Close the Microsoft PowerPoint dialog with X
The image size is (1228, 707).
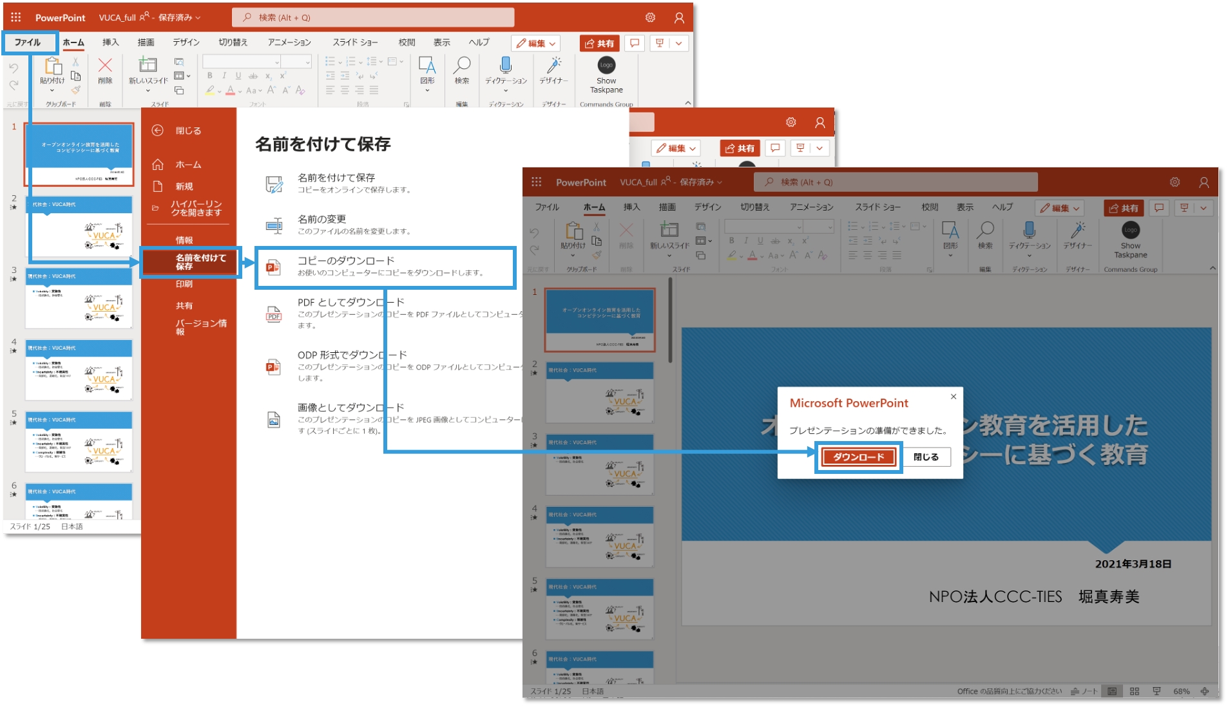[953, 397]
